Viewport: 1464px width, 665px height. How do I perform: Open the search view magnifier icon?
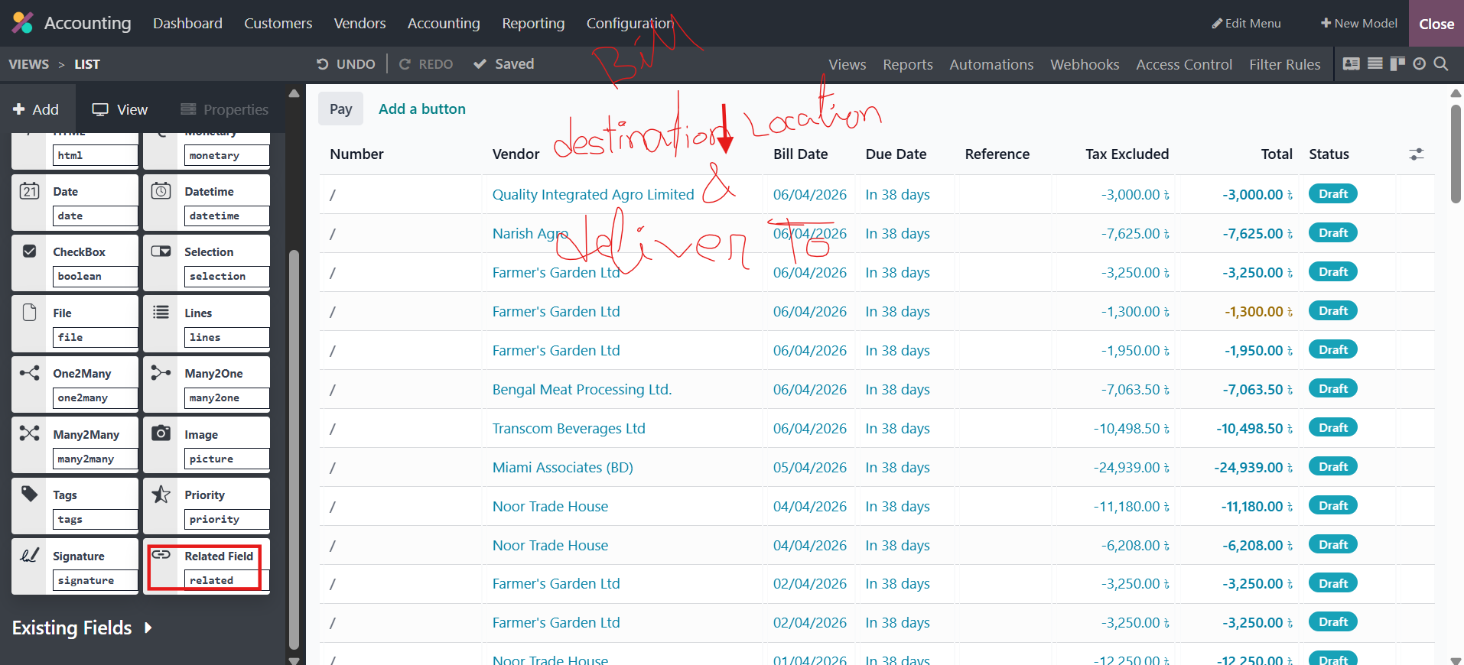[1441, 64]
